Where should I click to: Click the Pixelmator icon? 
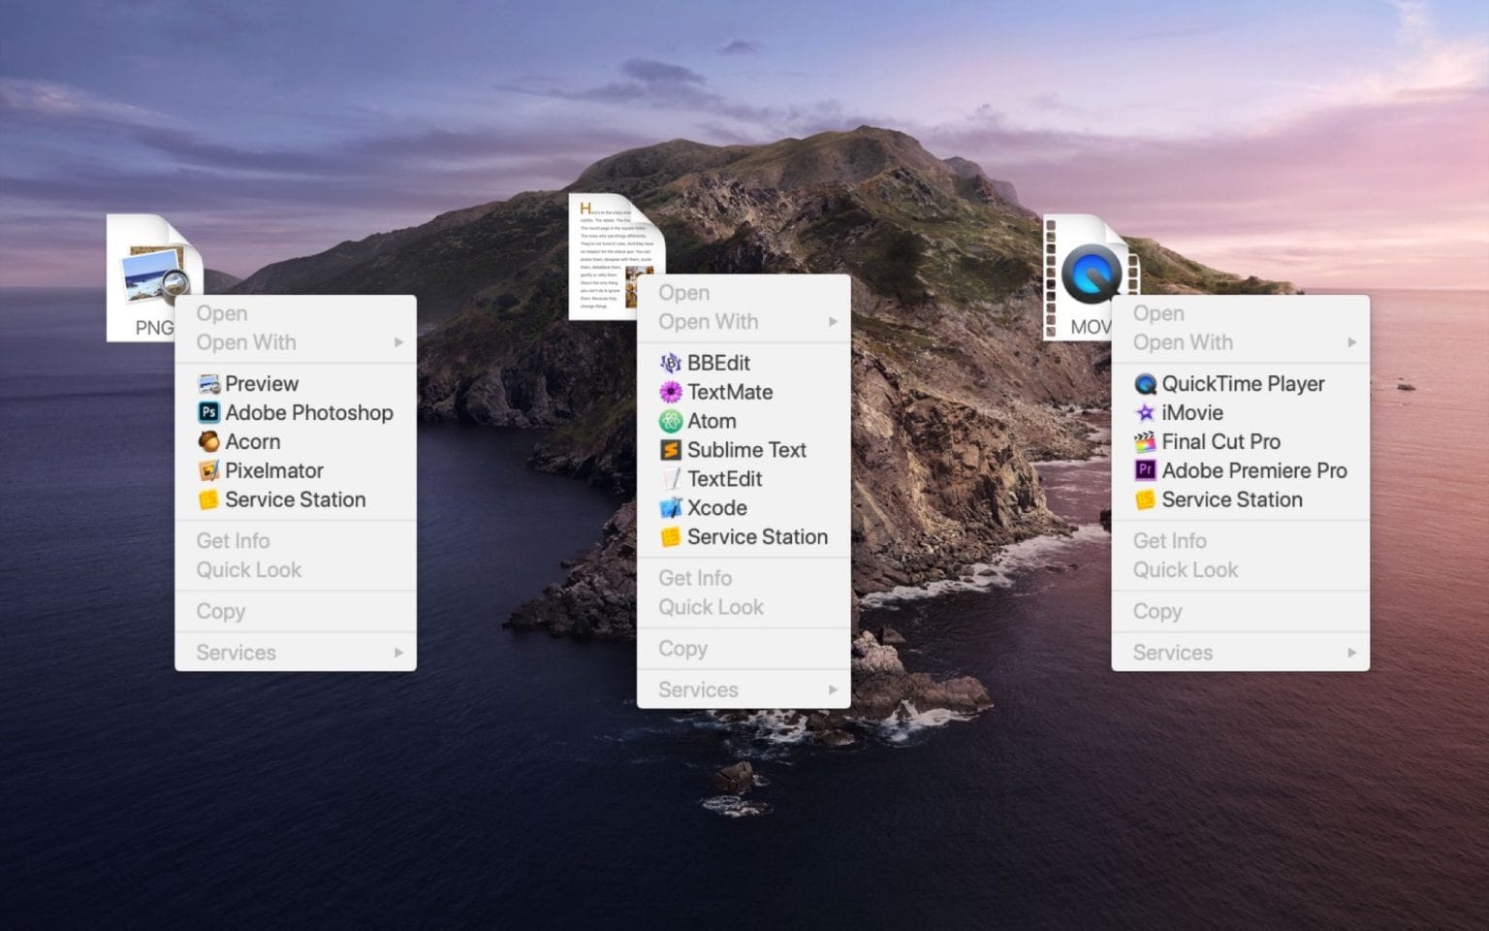(208, 471)
